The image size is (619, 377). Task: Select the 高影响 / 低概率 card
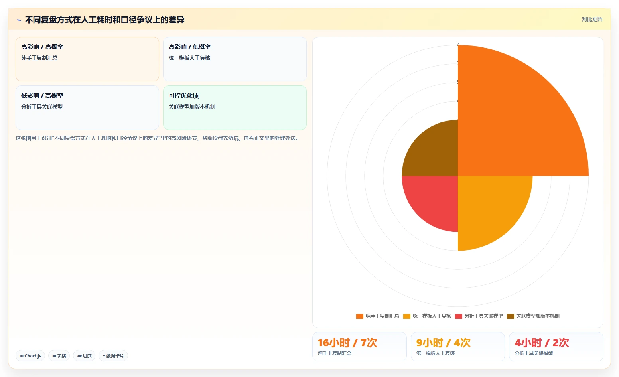[x=235, y=59]
